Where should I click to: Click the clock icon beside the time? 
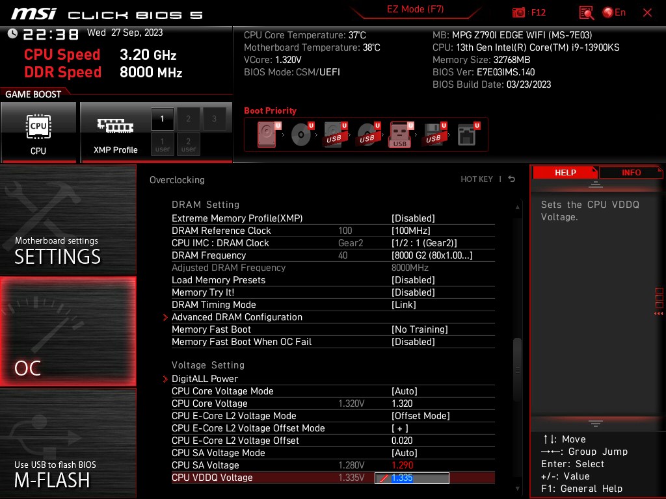tap(12, 33)
